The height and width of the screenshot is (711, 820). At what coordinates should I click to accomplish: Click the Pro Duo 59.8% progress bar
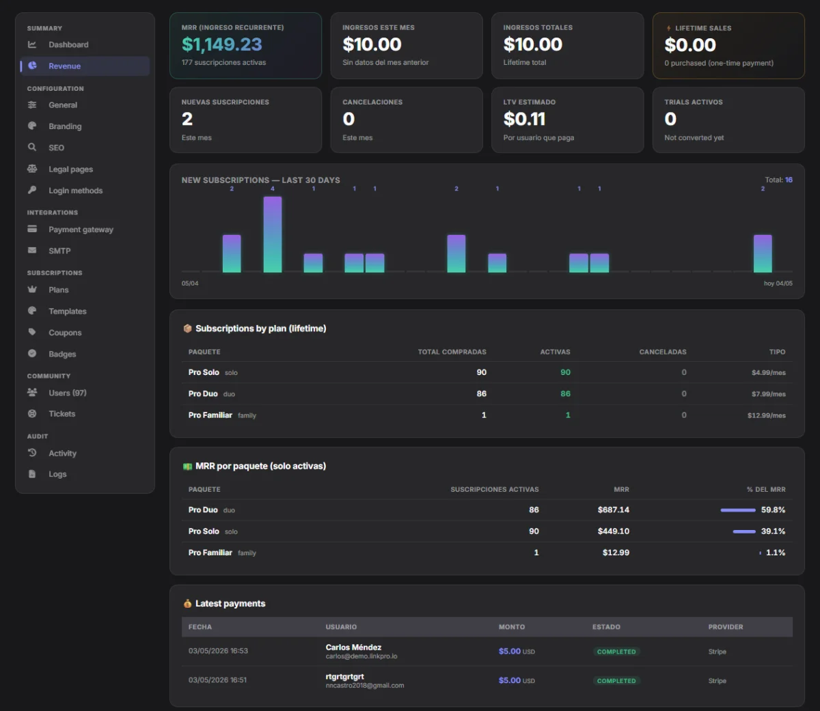[x=738, y=510]
